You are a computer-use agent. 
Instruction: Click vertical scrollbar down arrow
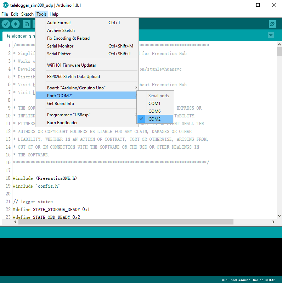279,216
